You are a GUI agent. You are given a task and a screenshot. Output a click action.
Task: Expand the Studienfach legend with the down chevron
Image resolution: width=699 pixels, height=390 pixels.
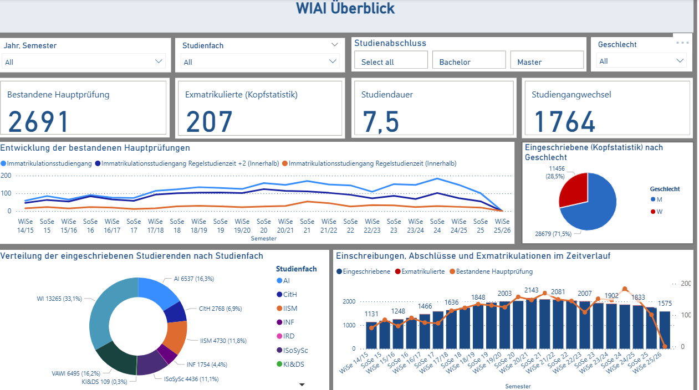click(x=302, y=383)
